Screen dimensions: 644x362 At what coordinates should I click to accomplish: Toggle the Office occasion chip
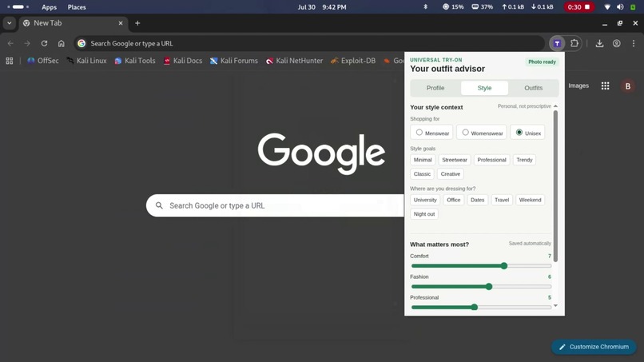(x=453, y=200)
